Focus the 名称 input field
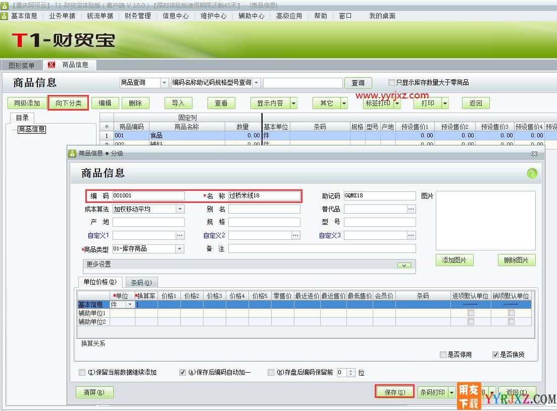The image size is (557, 411). pyautogui.click(x=264, y=196)
